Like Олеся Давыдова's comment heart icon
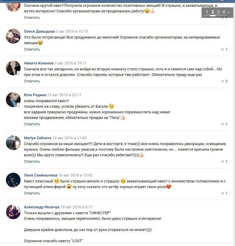The width and height of the screenshot is (235, 246). pyautogui.click(x=222, y=49)
